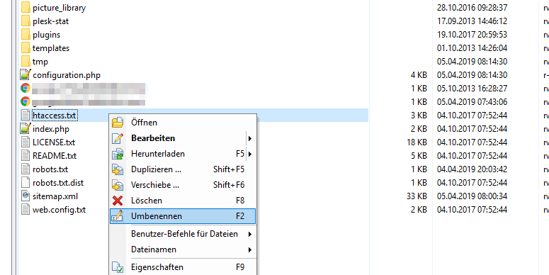Click the Umbenennen rename icon

(x=118, y=216)
